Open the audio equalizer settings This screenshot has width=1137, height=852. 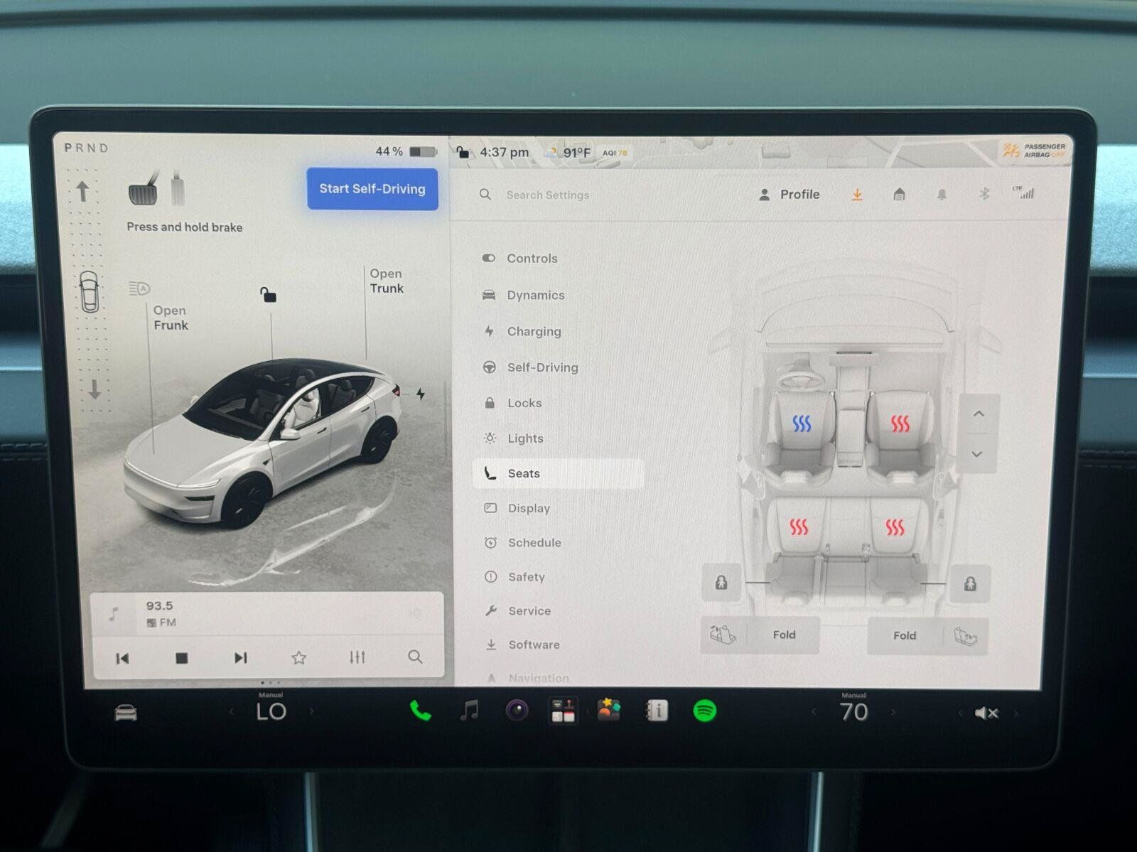pyautogui.click(x=357, y=657)
